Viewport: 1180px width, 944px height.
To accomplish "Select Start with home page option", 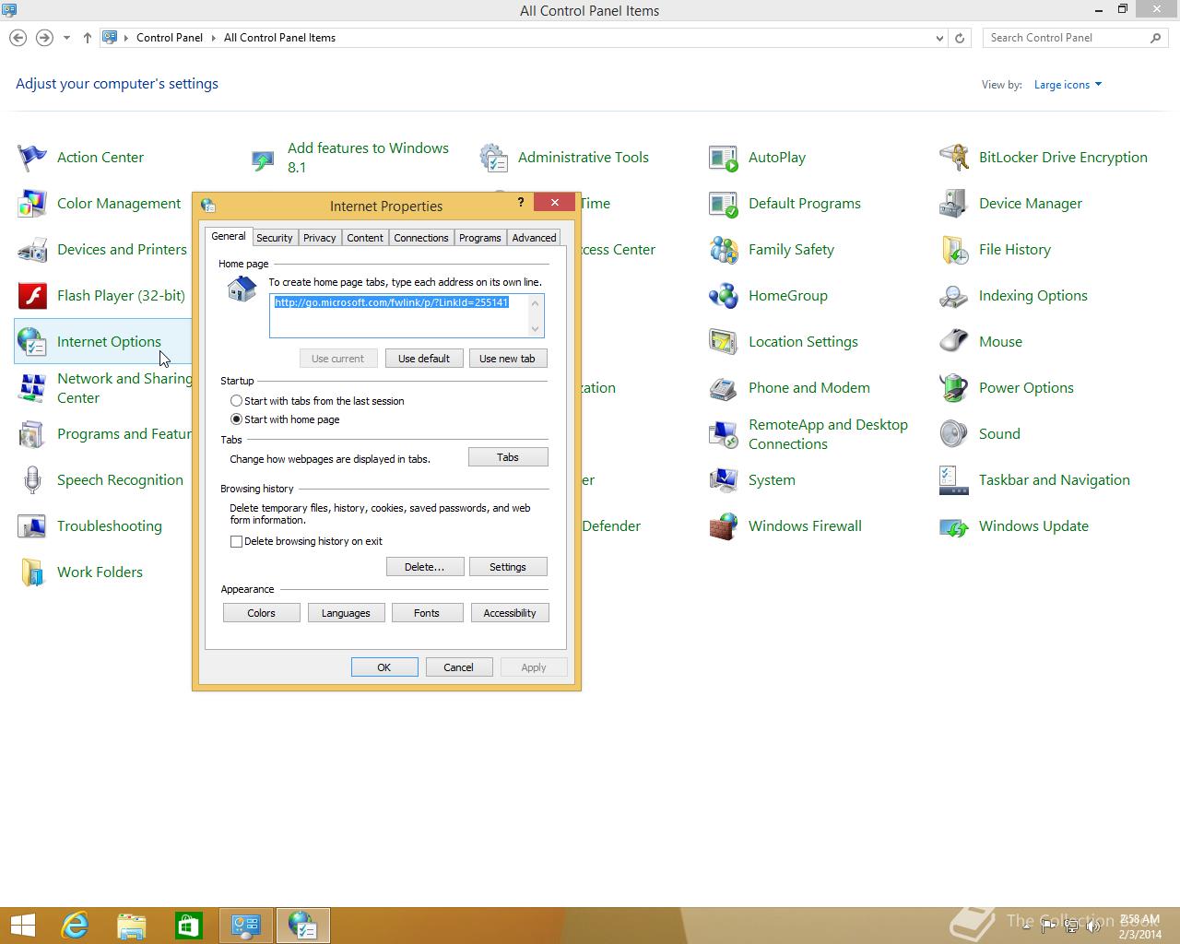I will click(236, 419).
